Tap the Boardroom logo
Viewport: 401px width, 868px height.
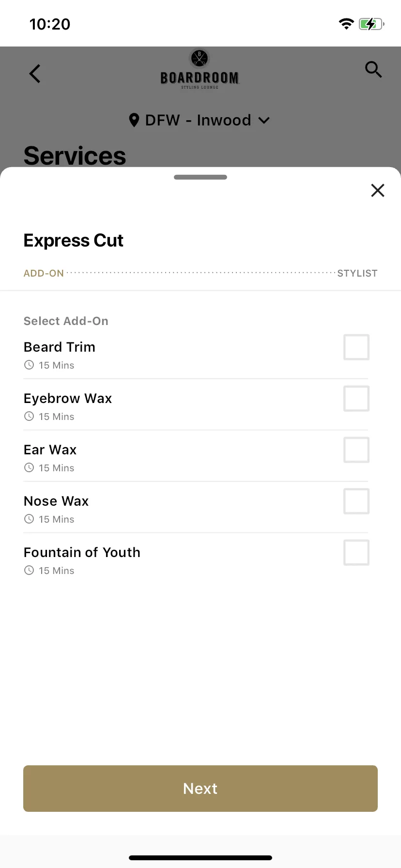click(200, 69)
